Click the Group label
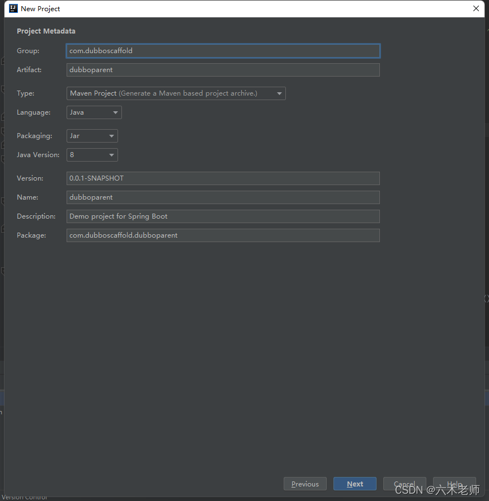Screen dimensions: 489x501 (x=28, y=51)
